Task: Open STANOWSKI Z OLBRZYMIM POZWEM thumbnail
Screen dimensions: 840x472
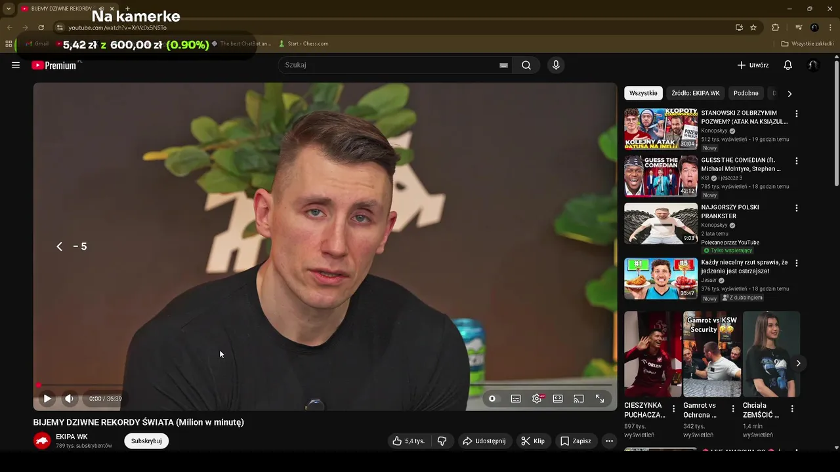Action: point(661,129)
